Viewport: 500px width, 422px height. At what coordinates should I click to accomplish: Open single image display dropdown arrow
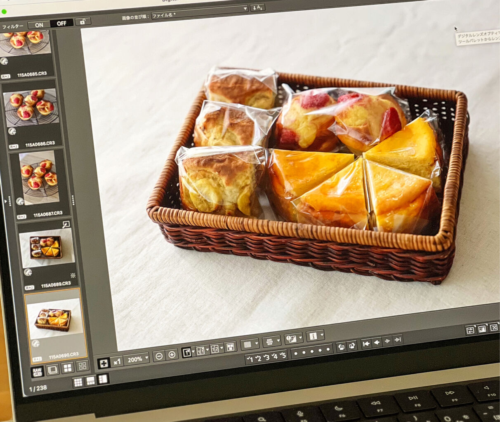pyautogui.click(x=193, y=352)
